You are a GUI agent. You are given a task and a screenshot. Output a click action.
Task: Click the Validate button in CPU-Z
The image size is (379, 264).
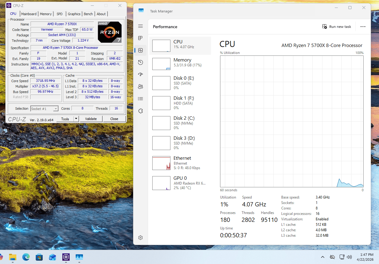[91, 119]
